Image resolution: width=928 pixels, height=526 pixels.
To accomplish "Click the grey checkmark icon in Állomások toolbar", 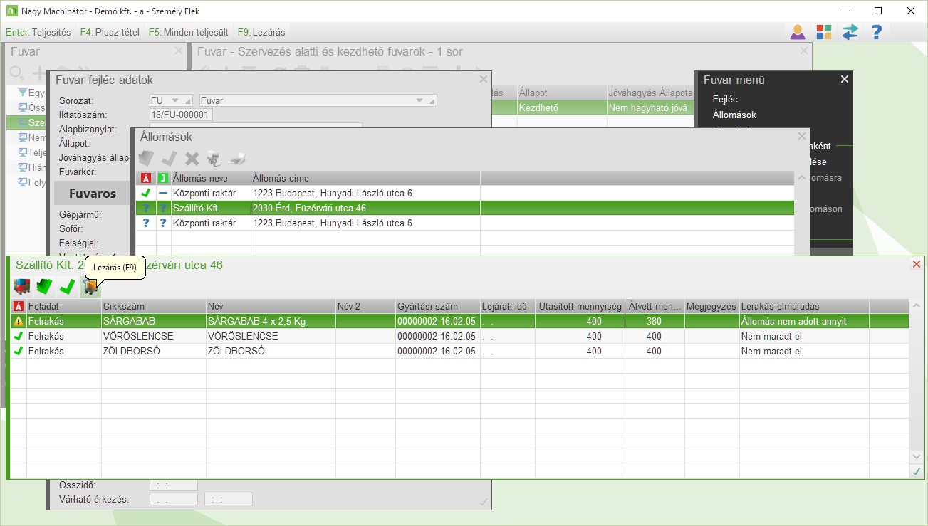I will pos(170,159).
